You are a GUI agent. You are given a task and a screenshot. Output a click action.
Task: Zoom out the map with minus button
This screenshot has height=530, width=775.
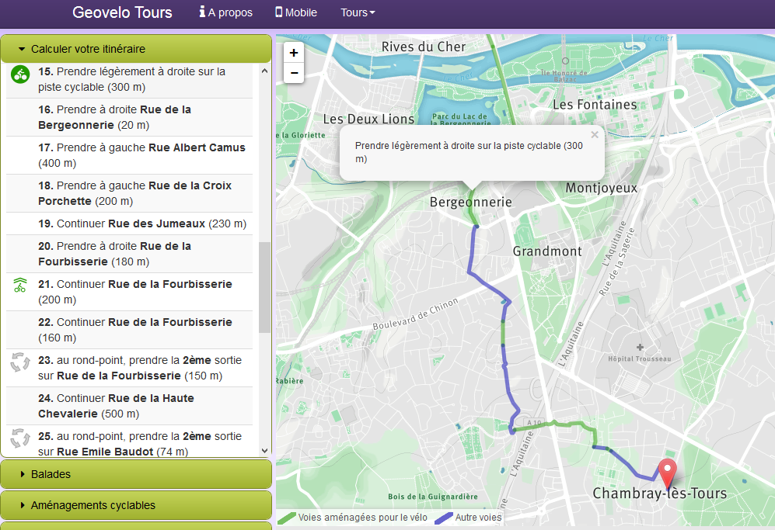click(293, 74)
